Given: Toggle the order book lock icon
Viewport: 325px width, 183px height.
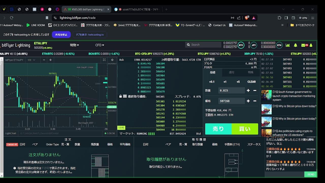Looking at the screenshot, I should pos(121,97).
